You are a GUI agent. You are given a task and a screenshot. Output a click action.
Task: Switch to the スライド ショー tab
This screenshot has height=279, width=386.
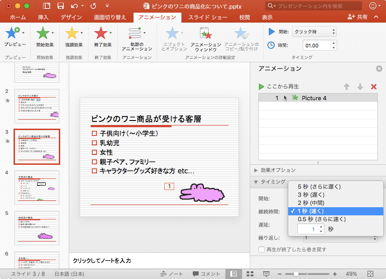tap(208, 17)
